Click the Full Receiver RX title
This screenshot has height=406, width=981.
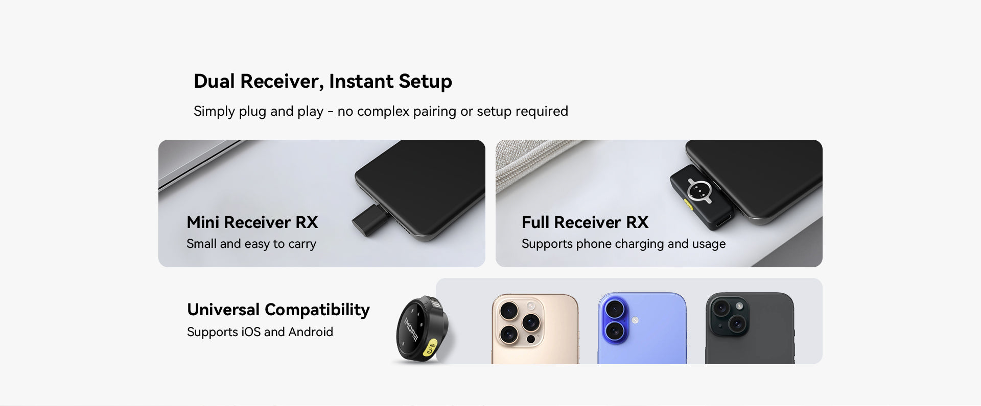click(585, 222)
